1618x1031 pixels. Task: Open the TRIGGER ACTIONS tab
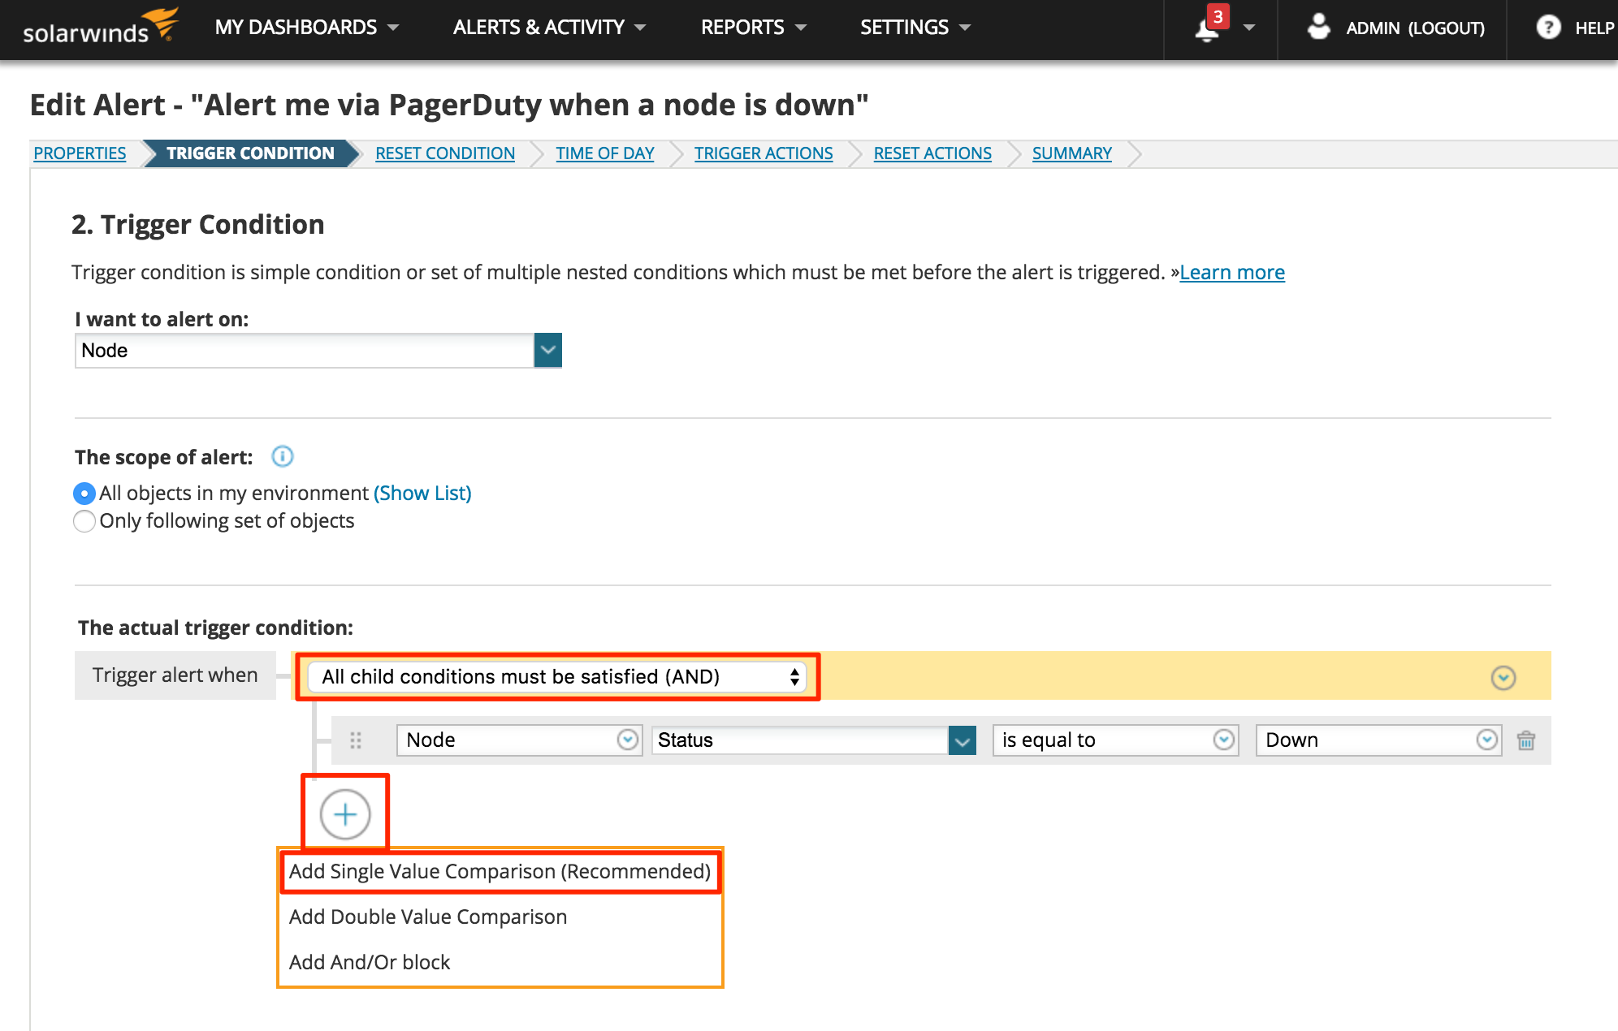click(763, 153)
